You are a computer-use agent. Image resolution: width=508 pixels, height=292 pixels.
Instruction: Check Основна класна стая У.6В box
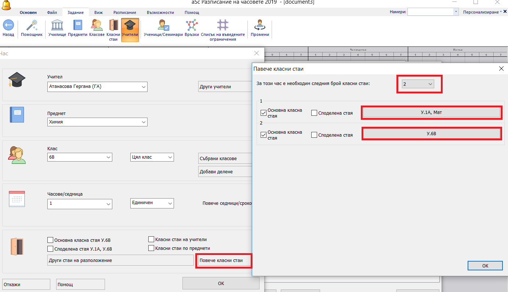[x=50, y=240]
